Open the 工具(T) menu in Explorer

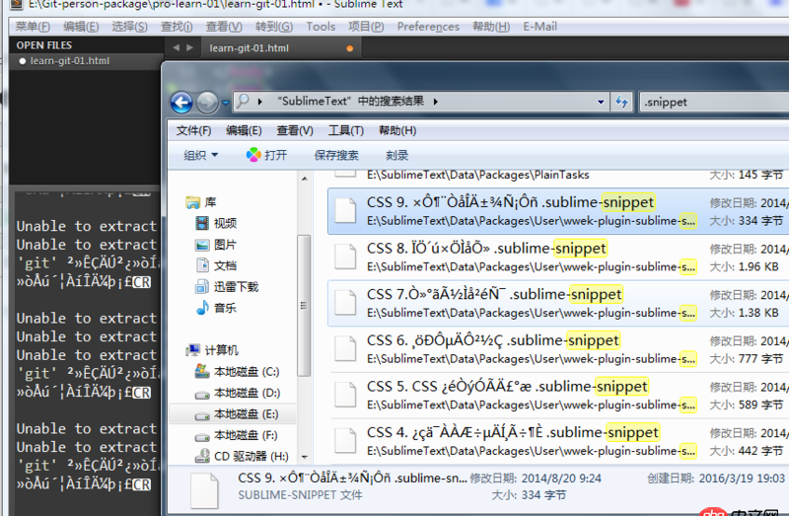[346, 131]
